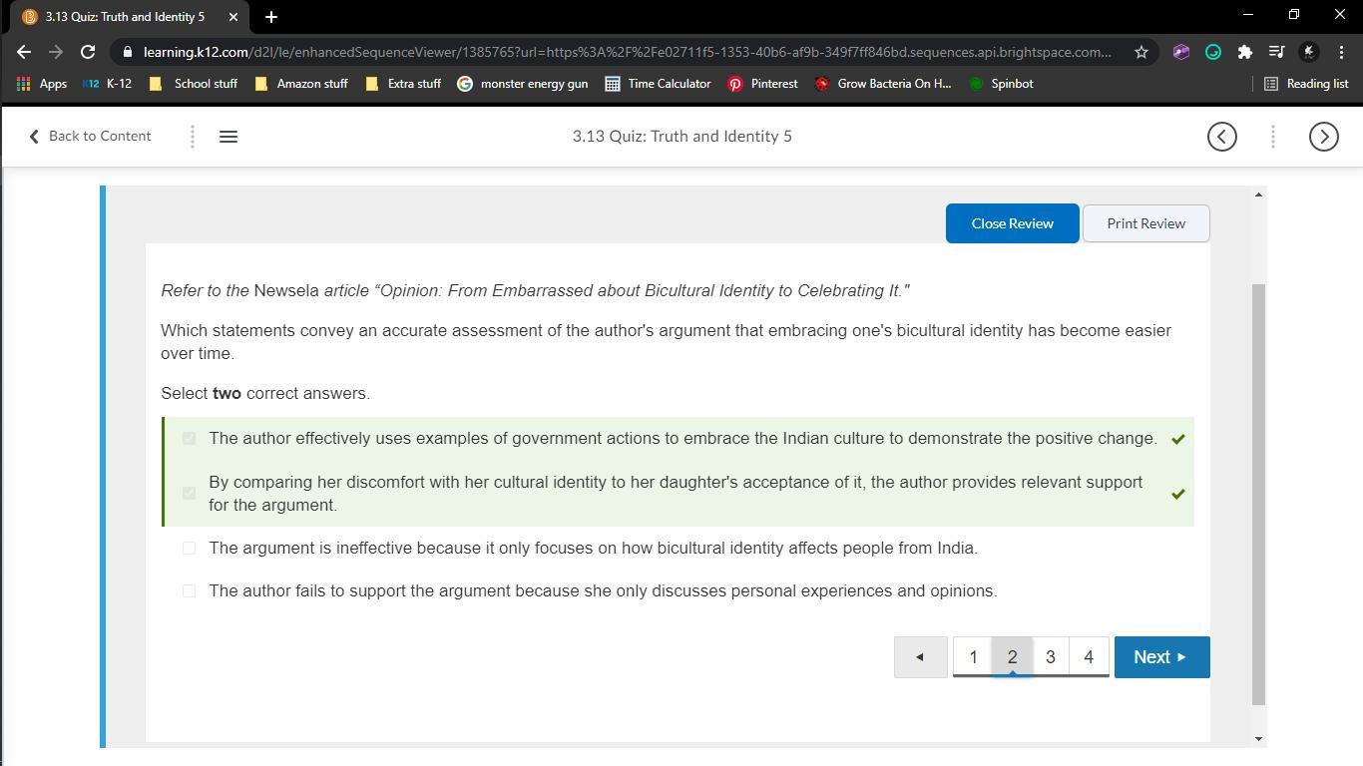The width and height of the screenshot is (1363, 766).
Task: Click the Next button
Action: tap(1162, 657)
